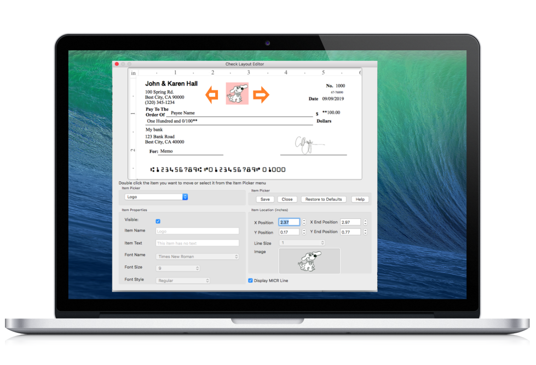Click into the Y Position field
The width and height of the screenshot is (536, 365).
tap(289, 232)
